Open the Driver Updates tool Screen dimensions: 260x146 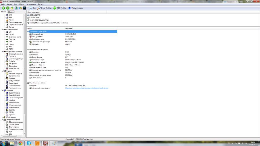(x=44, y=8)
